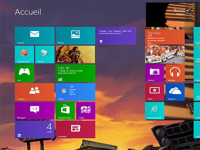200x150 pixels.
Task: Click the moon icon on weather tile
Action: [x=63, y=90]
